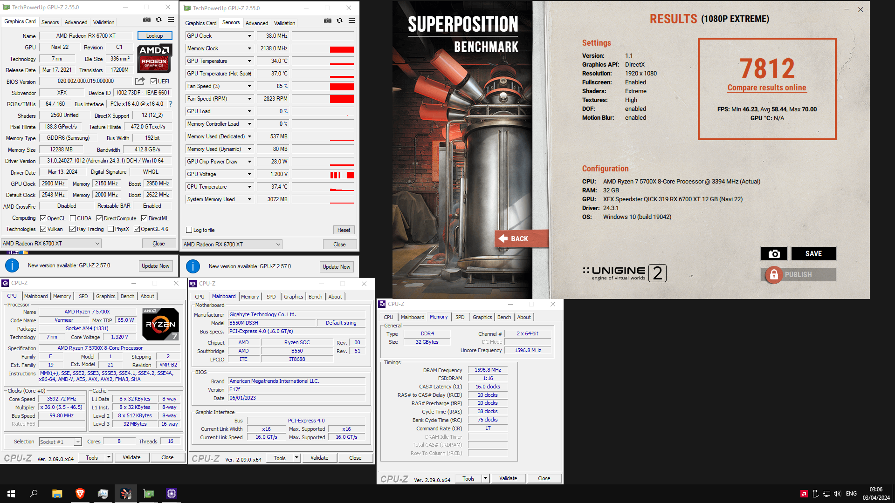The image size is (895, 503).
Task: Click network tray icon
Action: tap(826, 494)
